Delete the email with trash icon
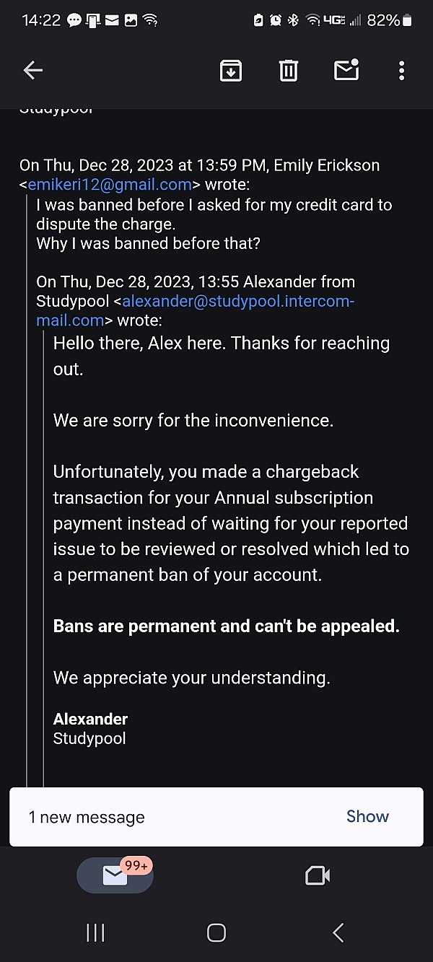The width and height of the screenshot is (433, 962). [x=289, y=70]
